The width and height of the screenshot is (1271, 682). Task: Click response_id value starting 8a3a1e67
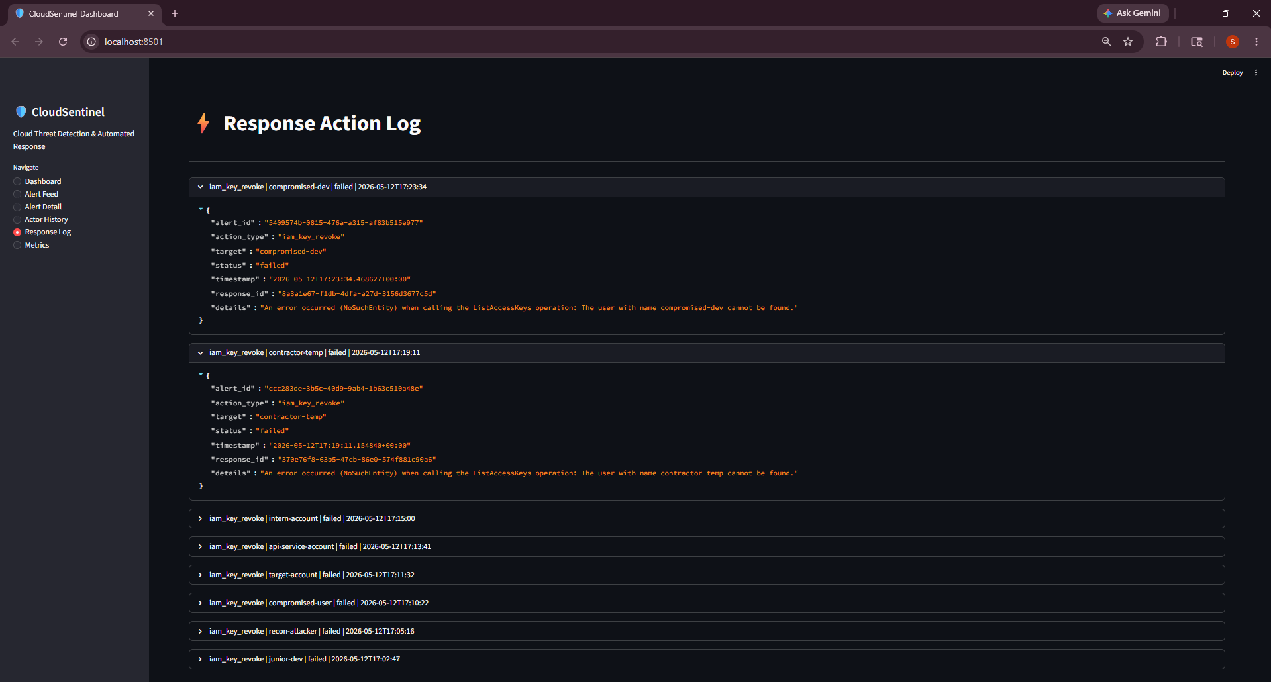[357, 294]
